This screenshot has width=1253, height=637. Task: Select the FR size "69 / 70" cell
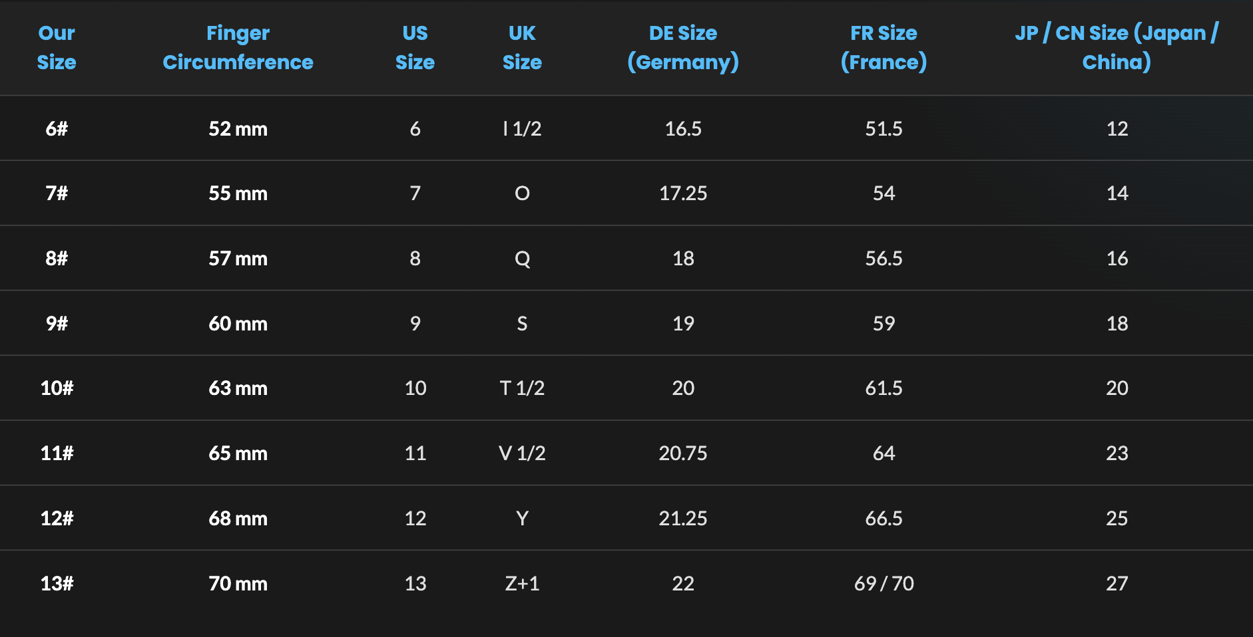click(x=883, y=583)
